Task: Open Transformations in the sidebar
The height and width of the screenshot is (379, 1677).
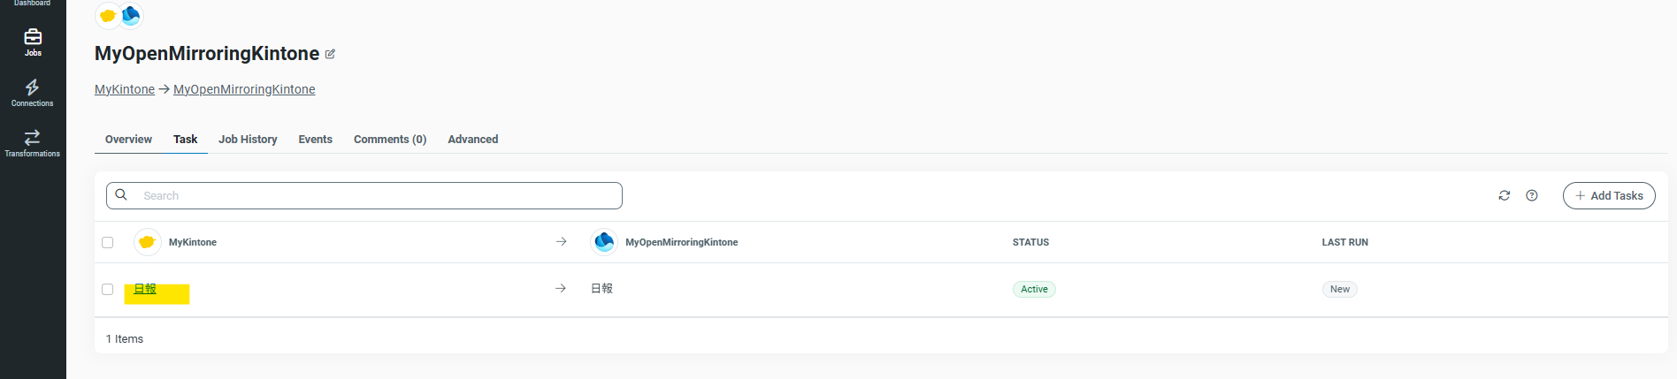Action: pyautogui.click(x=33, y=143)
